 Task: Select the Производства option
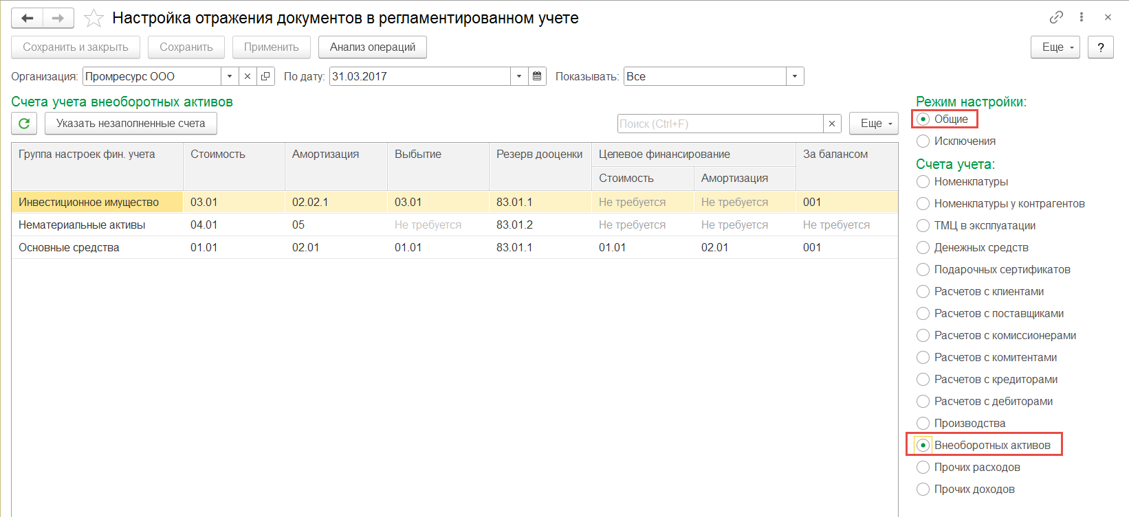(923, 424)
